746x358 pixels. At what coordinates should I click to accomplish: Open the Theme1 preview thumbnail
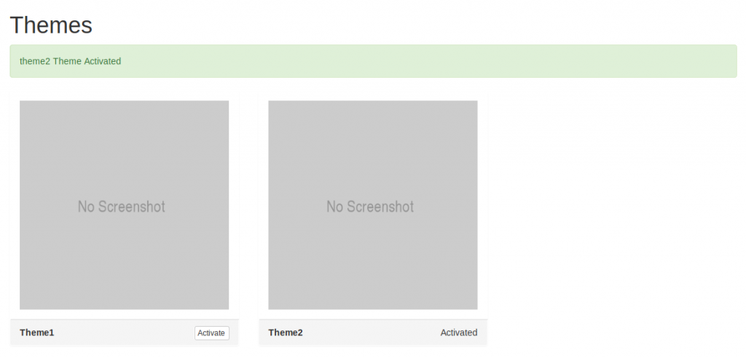tap(124, 160)
